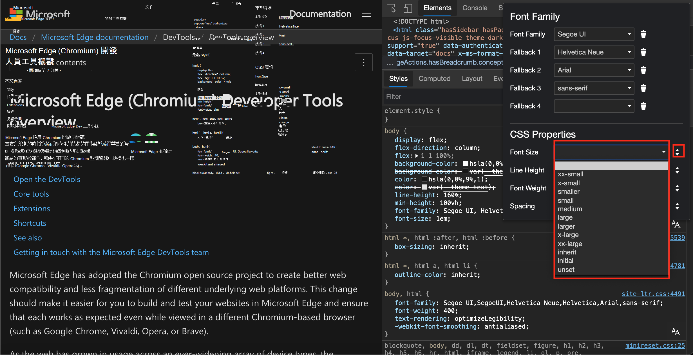Delete the sans-serif fallback entry
This screenshot has width=693, height=355.
click(x=643, y=88)
